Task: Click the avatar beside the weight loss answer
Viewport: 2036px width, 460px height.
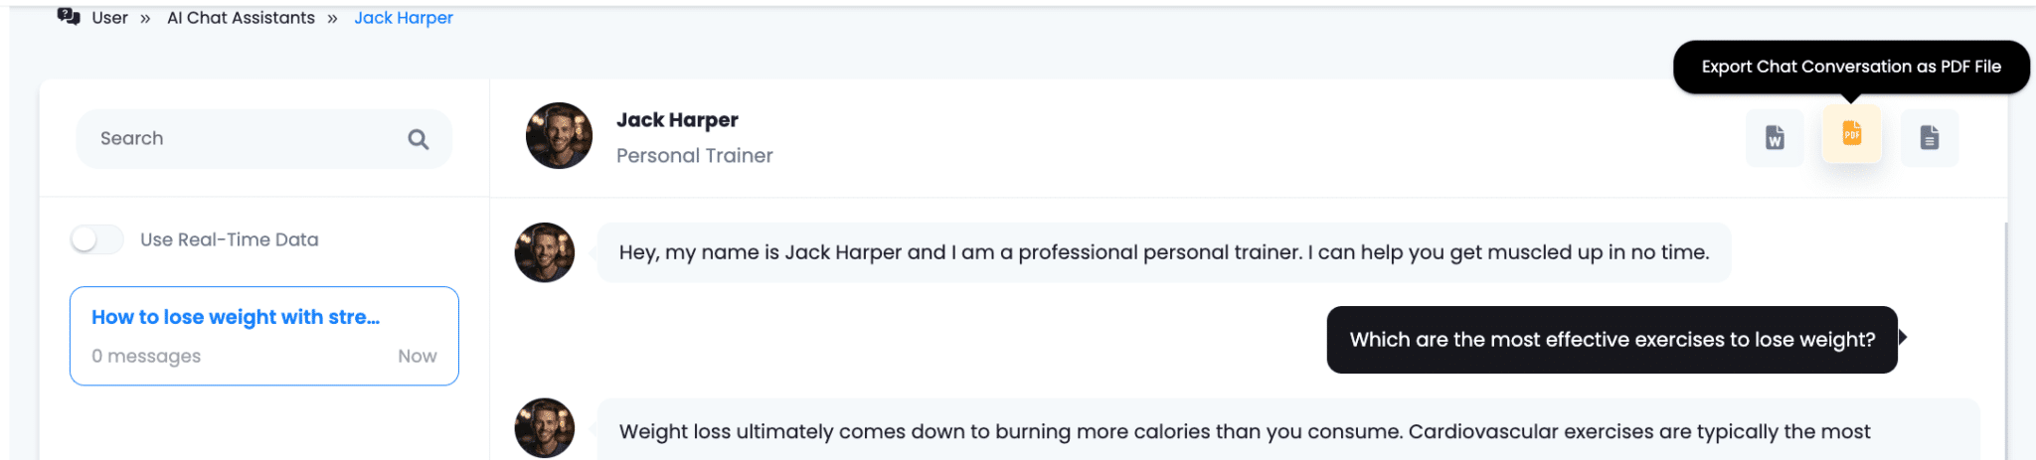Action: tap(545, 428)
